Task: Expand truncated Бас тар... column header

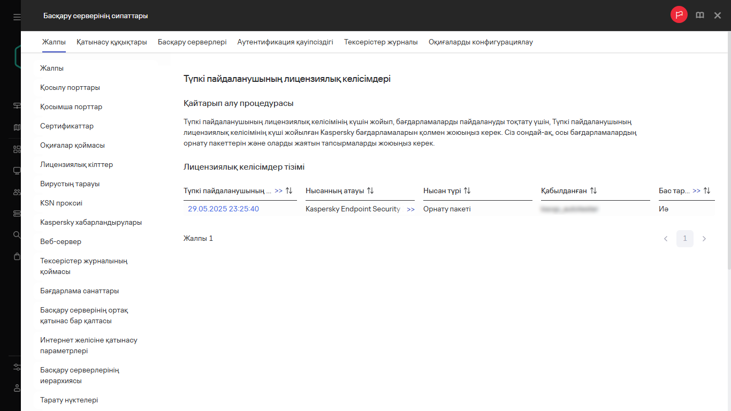Action: point(696,191)
